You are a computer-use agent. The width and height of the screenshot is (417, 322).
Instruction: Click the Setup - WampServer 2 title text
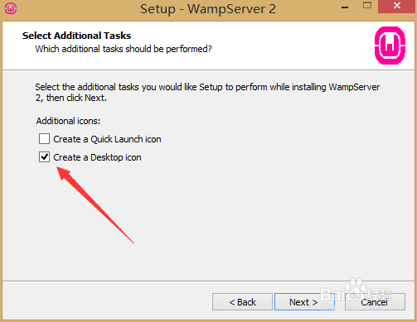pos(208,9)
